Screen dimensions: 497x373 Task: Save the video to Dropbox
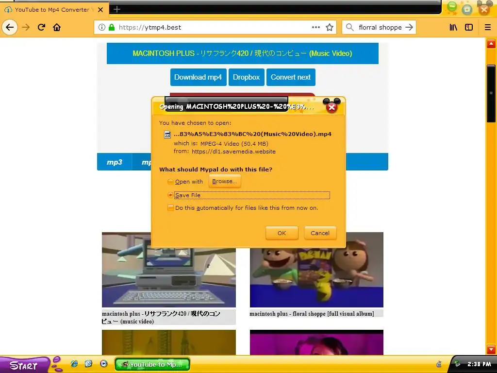click(246, 77)
